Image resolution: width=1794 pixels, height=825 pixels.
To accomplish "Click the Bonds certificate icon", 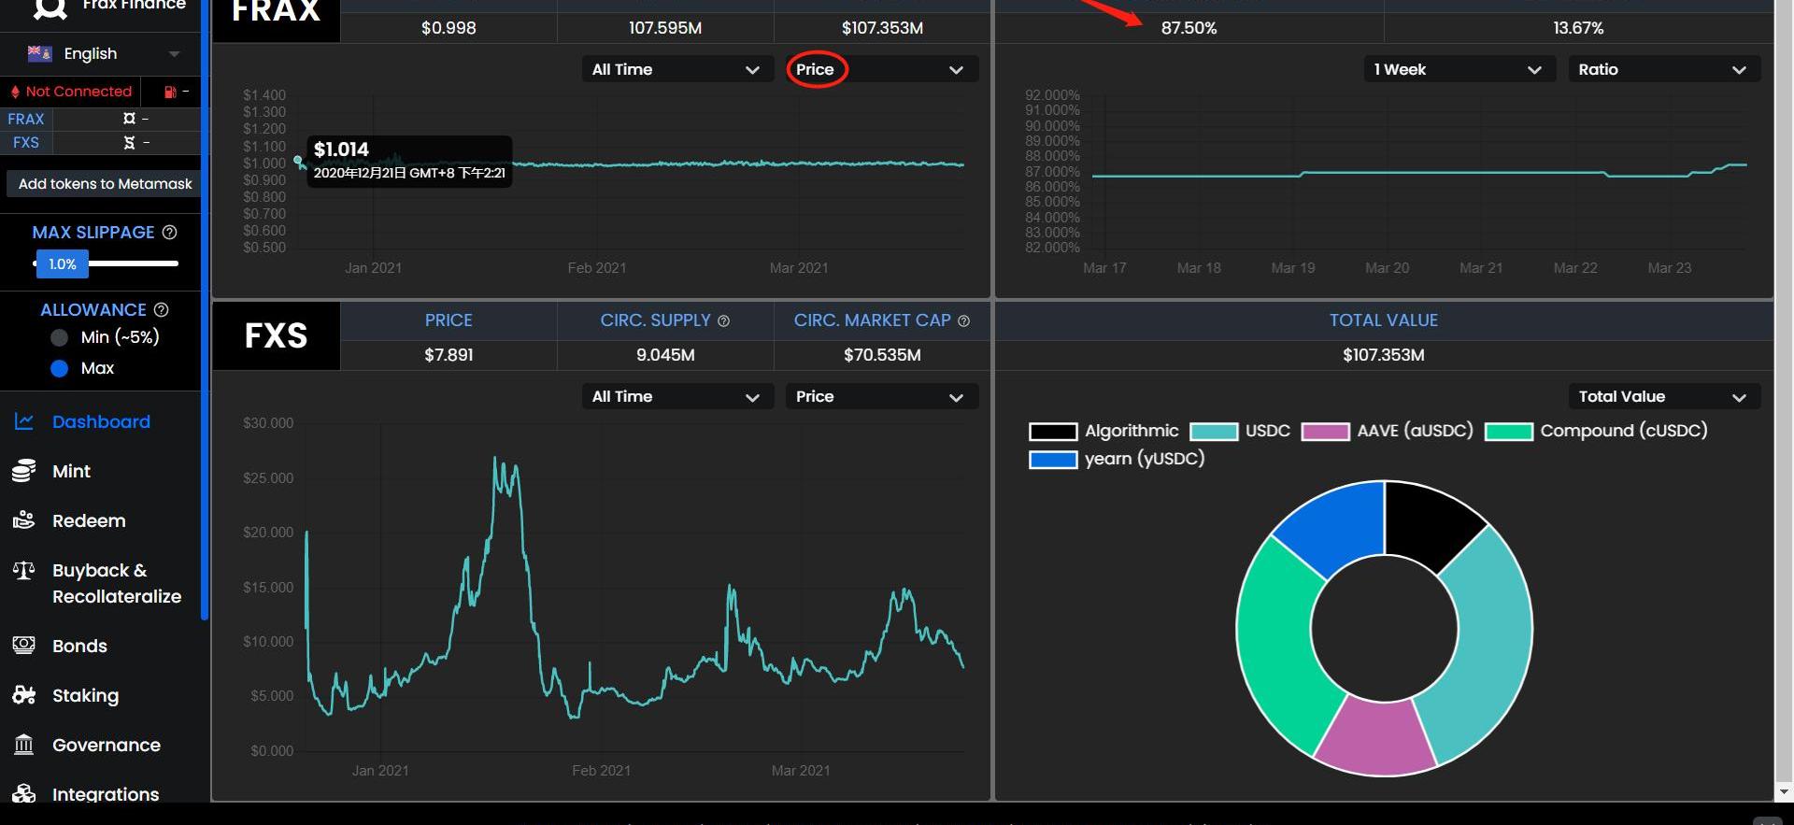I will point(24,646).
